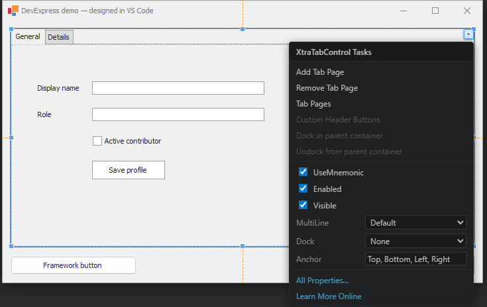Click the Anchor property label

tap(309, 259)
